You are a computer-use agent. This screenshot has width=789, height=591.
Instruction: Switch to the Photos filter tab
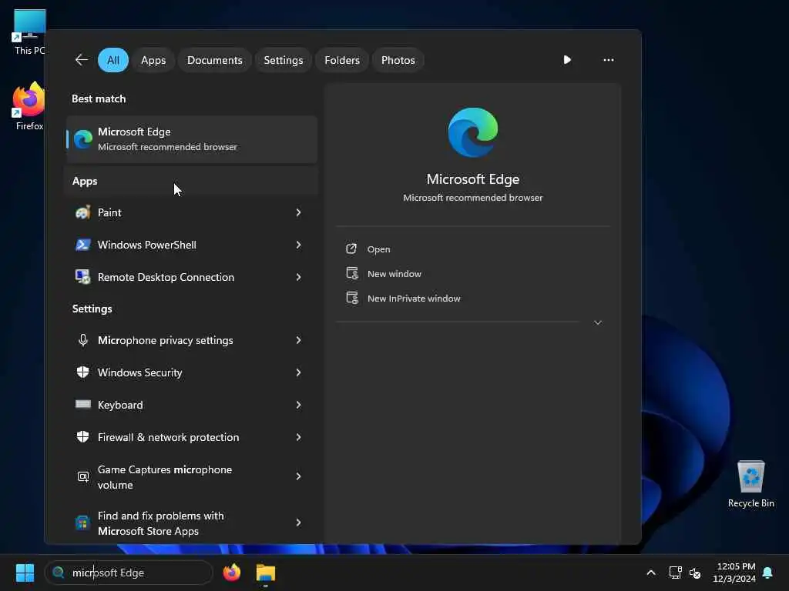pyautogui.click(x=398, y=60)
